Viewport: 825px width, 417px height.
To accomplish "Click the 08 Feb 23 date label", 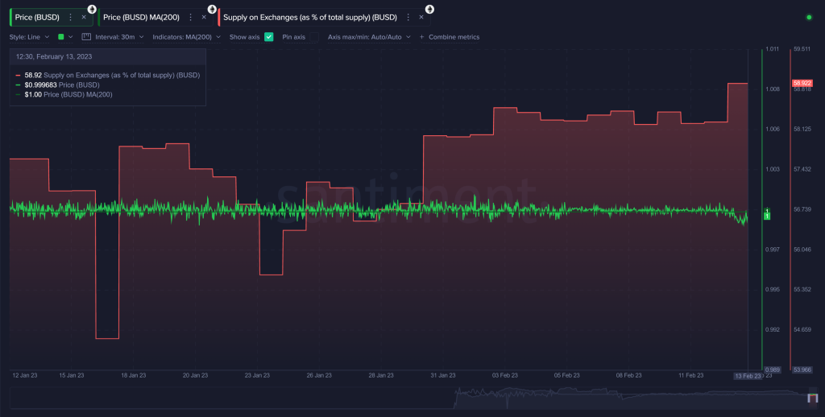I will click(x=628, y=375).
